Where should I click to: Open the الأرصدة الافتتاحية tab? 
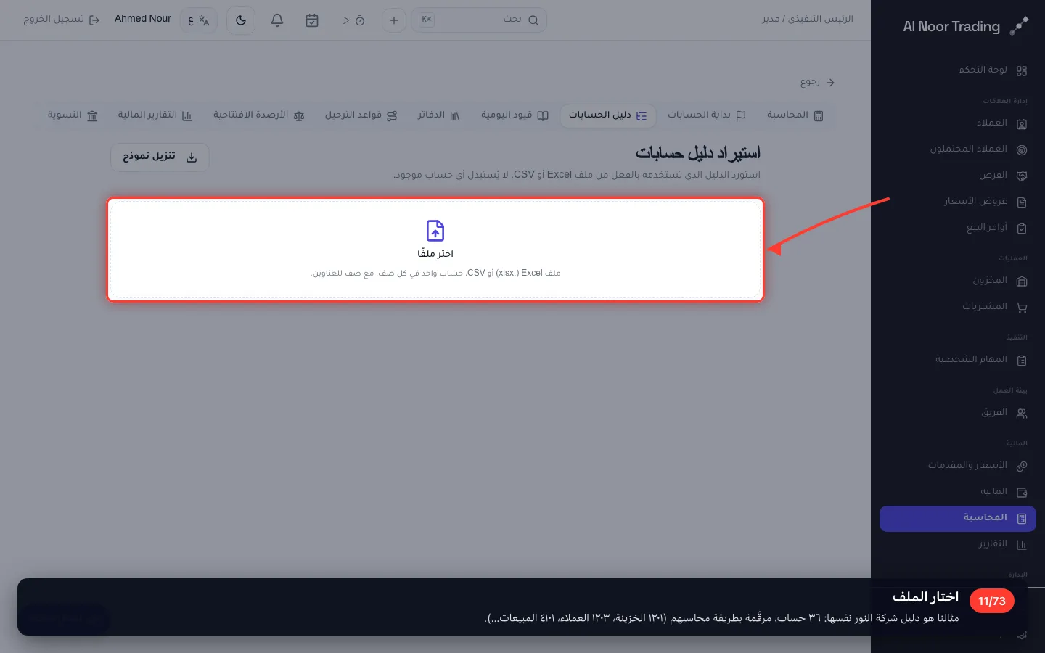pyautogui.click(x=259, y=115)
